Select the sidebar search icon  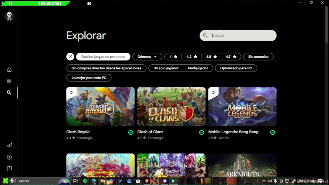click(x=9, y=92)
